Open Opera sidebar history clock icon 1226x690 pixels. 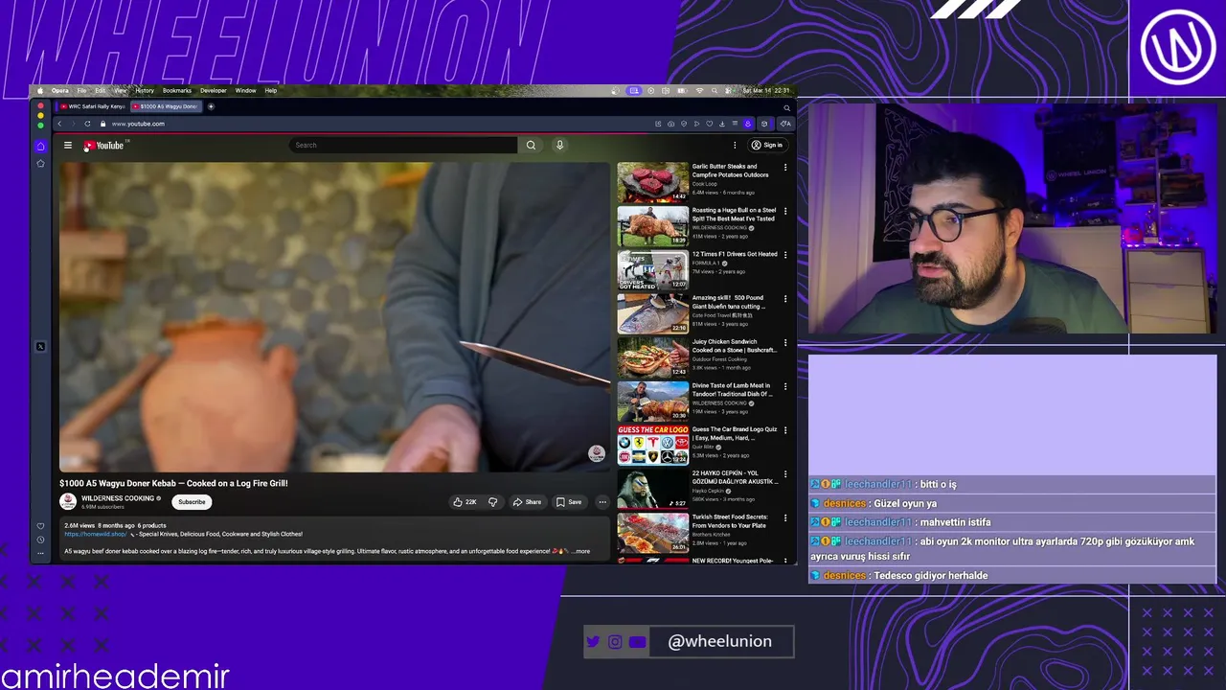pos(40,540)
